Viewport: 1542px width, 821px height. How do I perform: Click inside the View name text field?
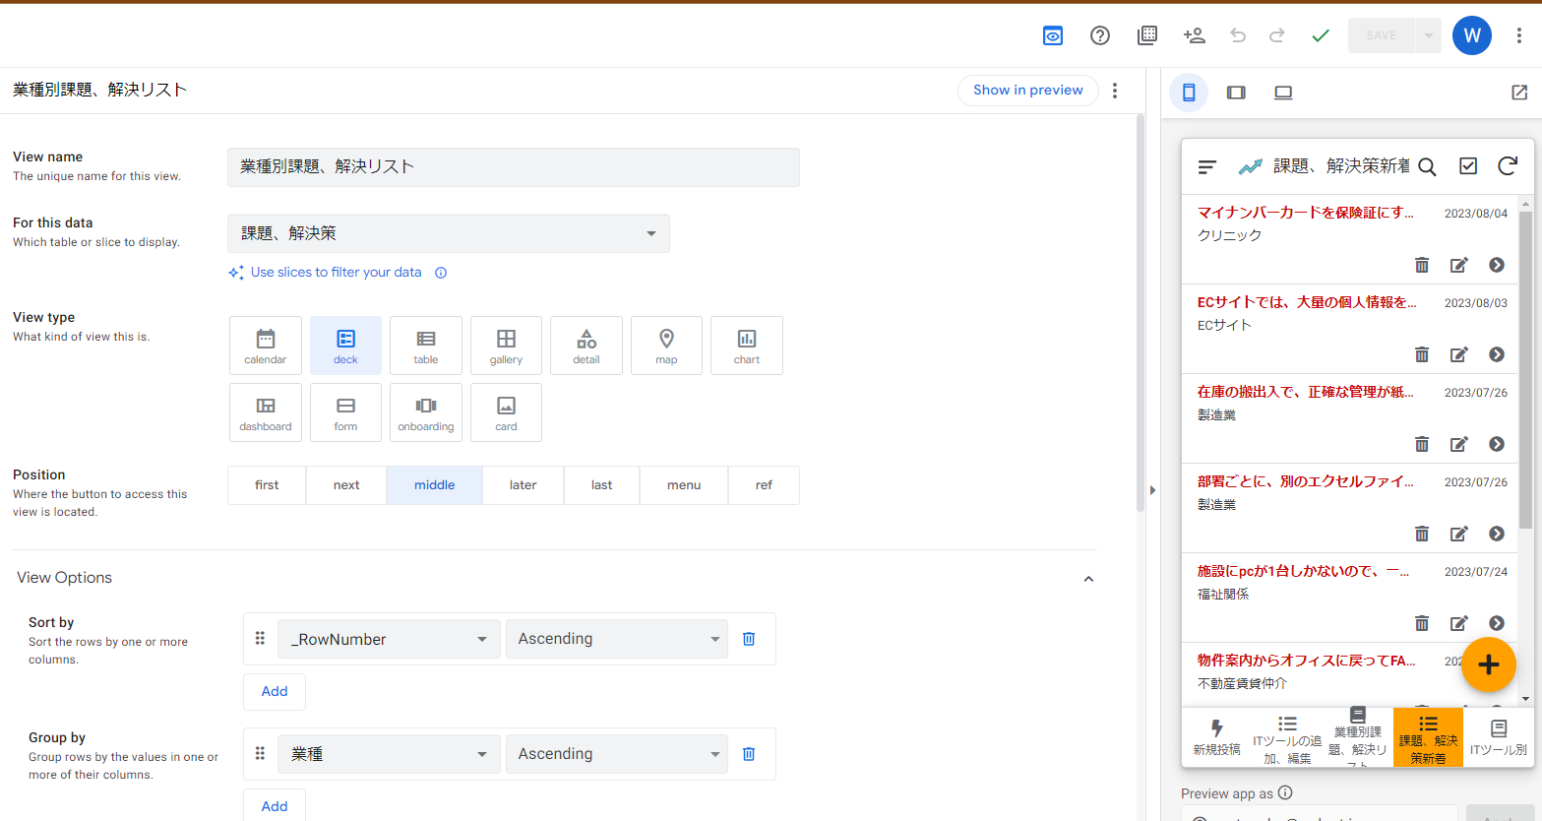[513, 166]
